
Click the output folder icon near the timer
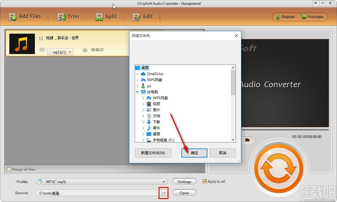coord(248,139)
